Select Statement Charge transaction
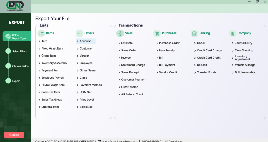 coord(133,65)
